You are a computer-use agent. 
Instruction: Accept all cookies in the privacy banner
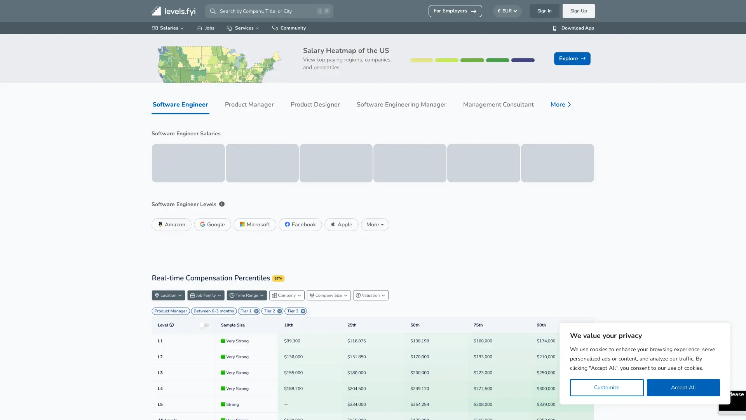click(x=683, y=387)
